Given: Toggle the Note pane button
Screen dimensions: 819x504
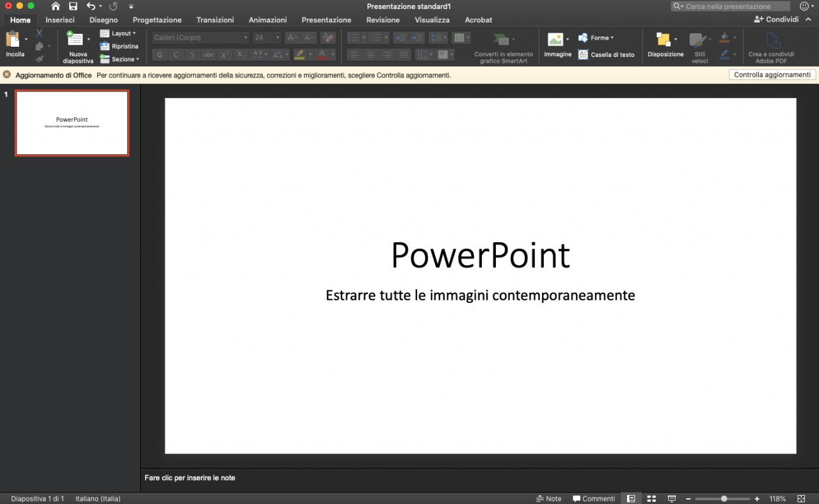Looking at the screenshot, I should pyautogui.click(x=548, y=499).
